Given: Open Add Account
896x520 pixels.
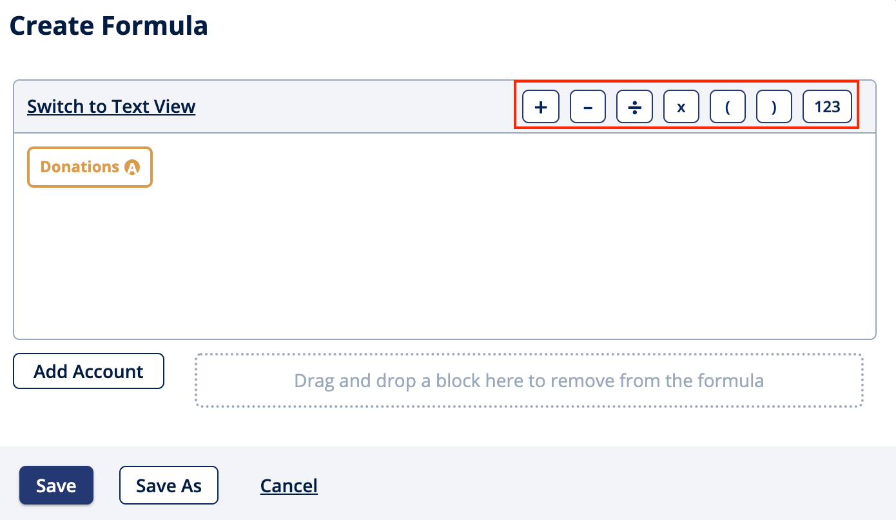Looking at the screenshot, I should pos(88,371).
